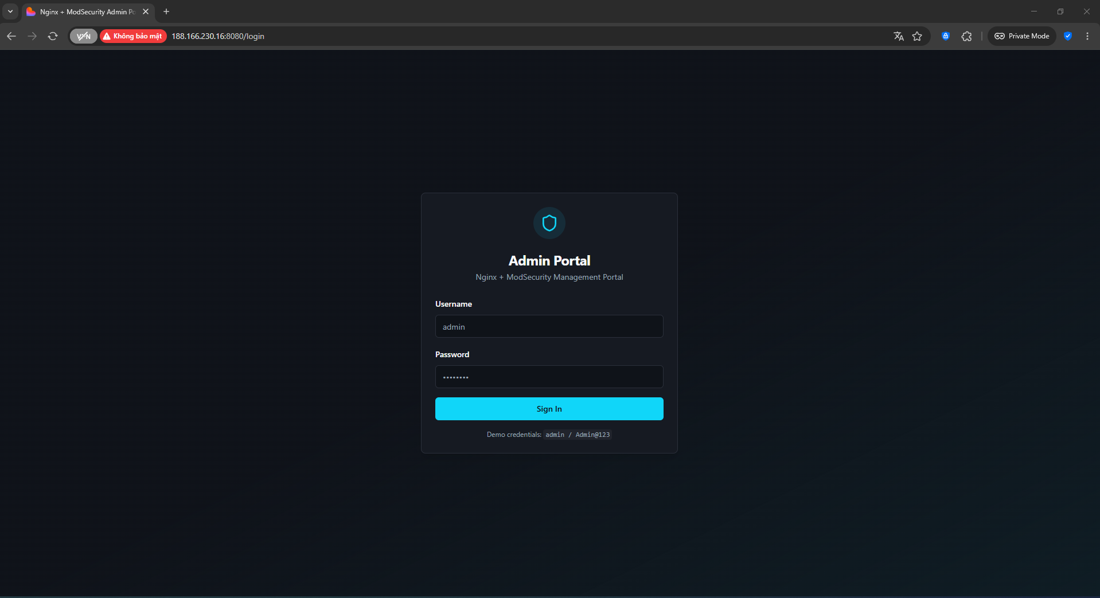This screenshot has height=598, width=1100.
Task: Click the Private Mode indicator
Action: point(1021,36)
